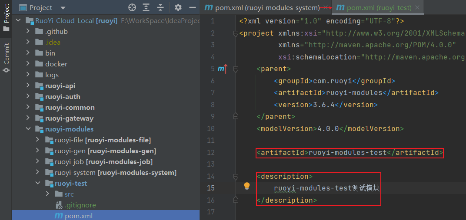This screenshot has width=466, height=220.
Task: Select the ruoyi-test module name
Action: click(71, 184)
